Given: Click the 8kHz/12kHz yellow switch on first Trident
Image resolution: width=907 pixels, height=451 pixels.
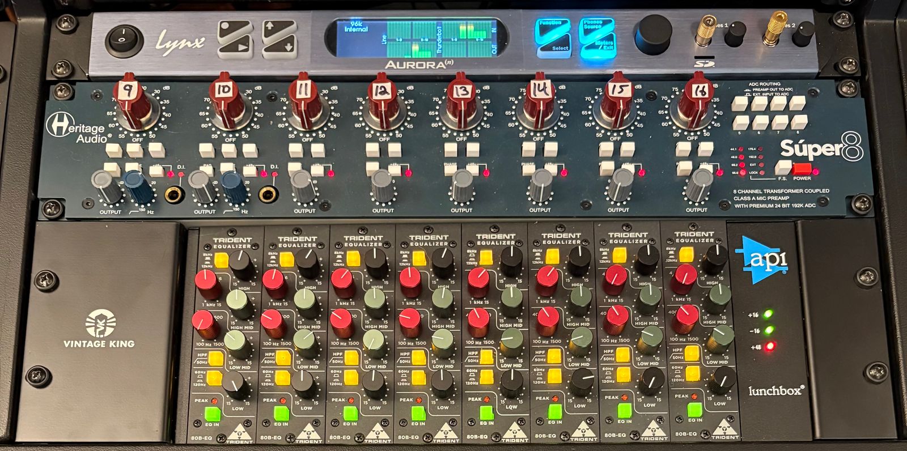Looking at the screenshot, I should (221, 260).
